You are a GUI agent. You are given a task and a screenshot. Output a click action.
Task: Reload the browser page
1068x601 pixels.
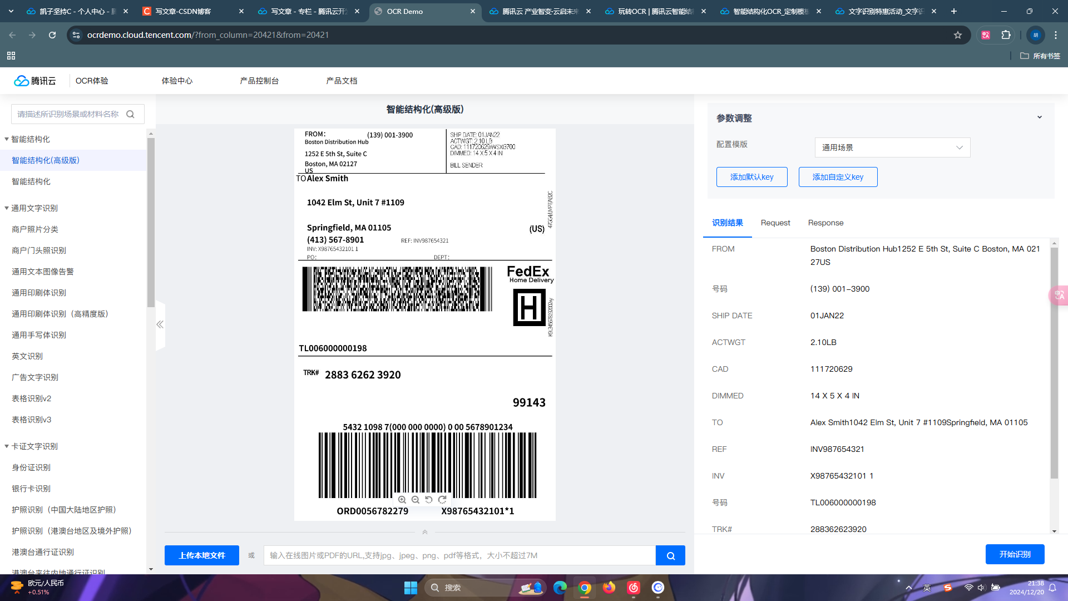[52, 35]
